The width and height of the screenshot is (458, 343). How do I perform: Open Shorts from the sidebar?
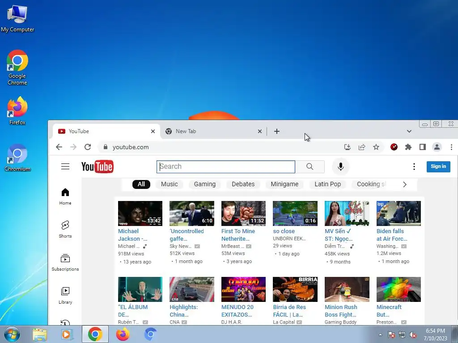tap(65, 230)
